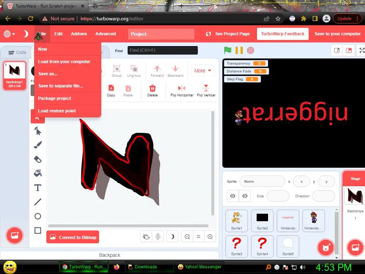This screenshot has height=274, width=365.
Task: Move shape Forward
Action: click(157, 71)
